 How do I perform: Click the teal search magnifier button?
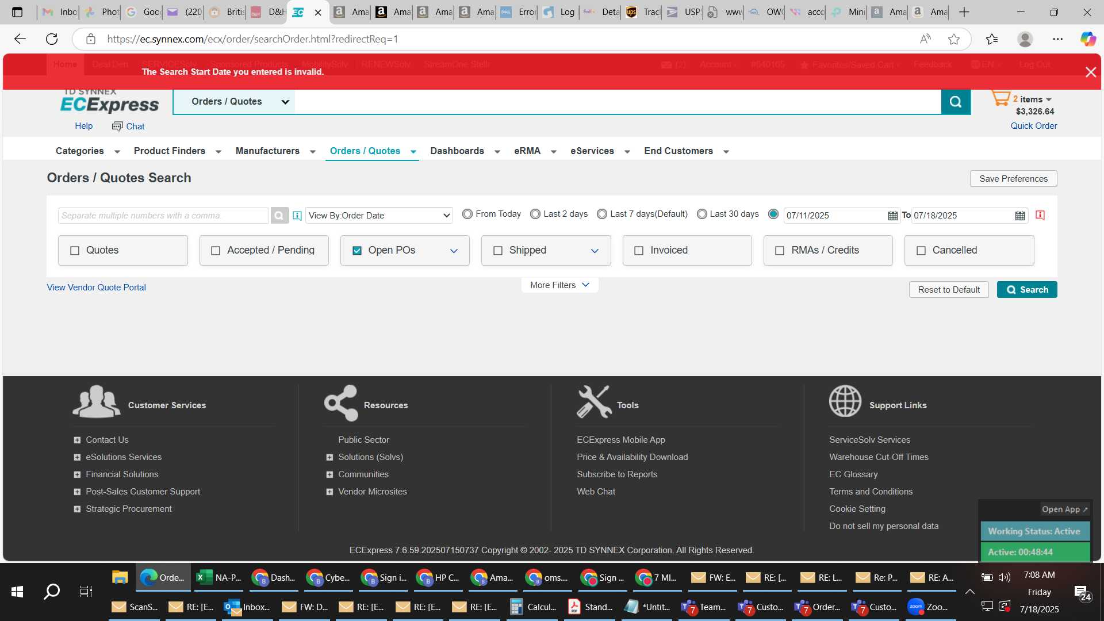[x=956, y=102]
